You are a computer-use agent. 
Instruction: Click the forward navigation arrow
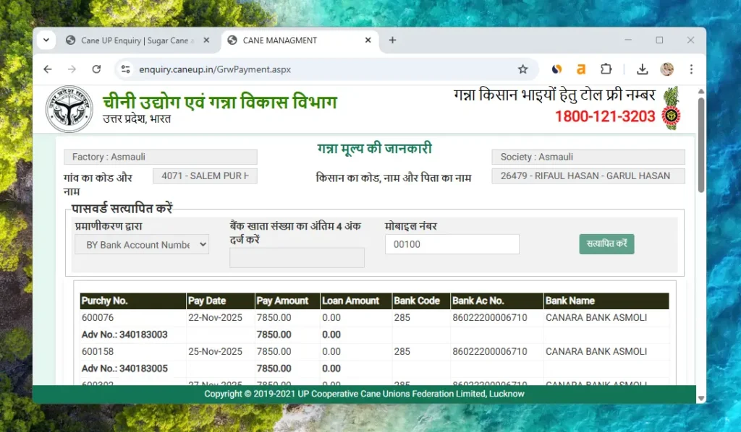pos(72,69)
